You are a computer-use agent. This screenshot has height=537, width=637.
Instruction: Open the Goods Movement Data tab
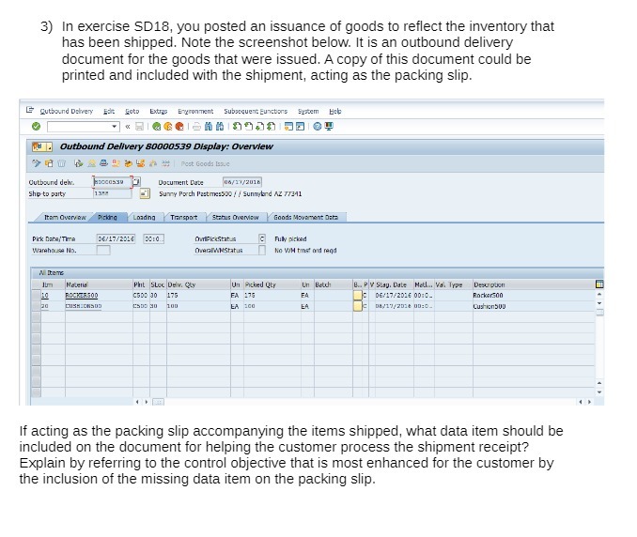point(306,218)
